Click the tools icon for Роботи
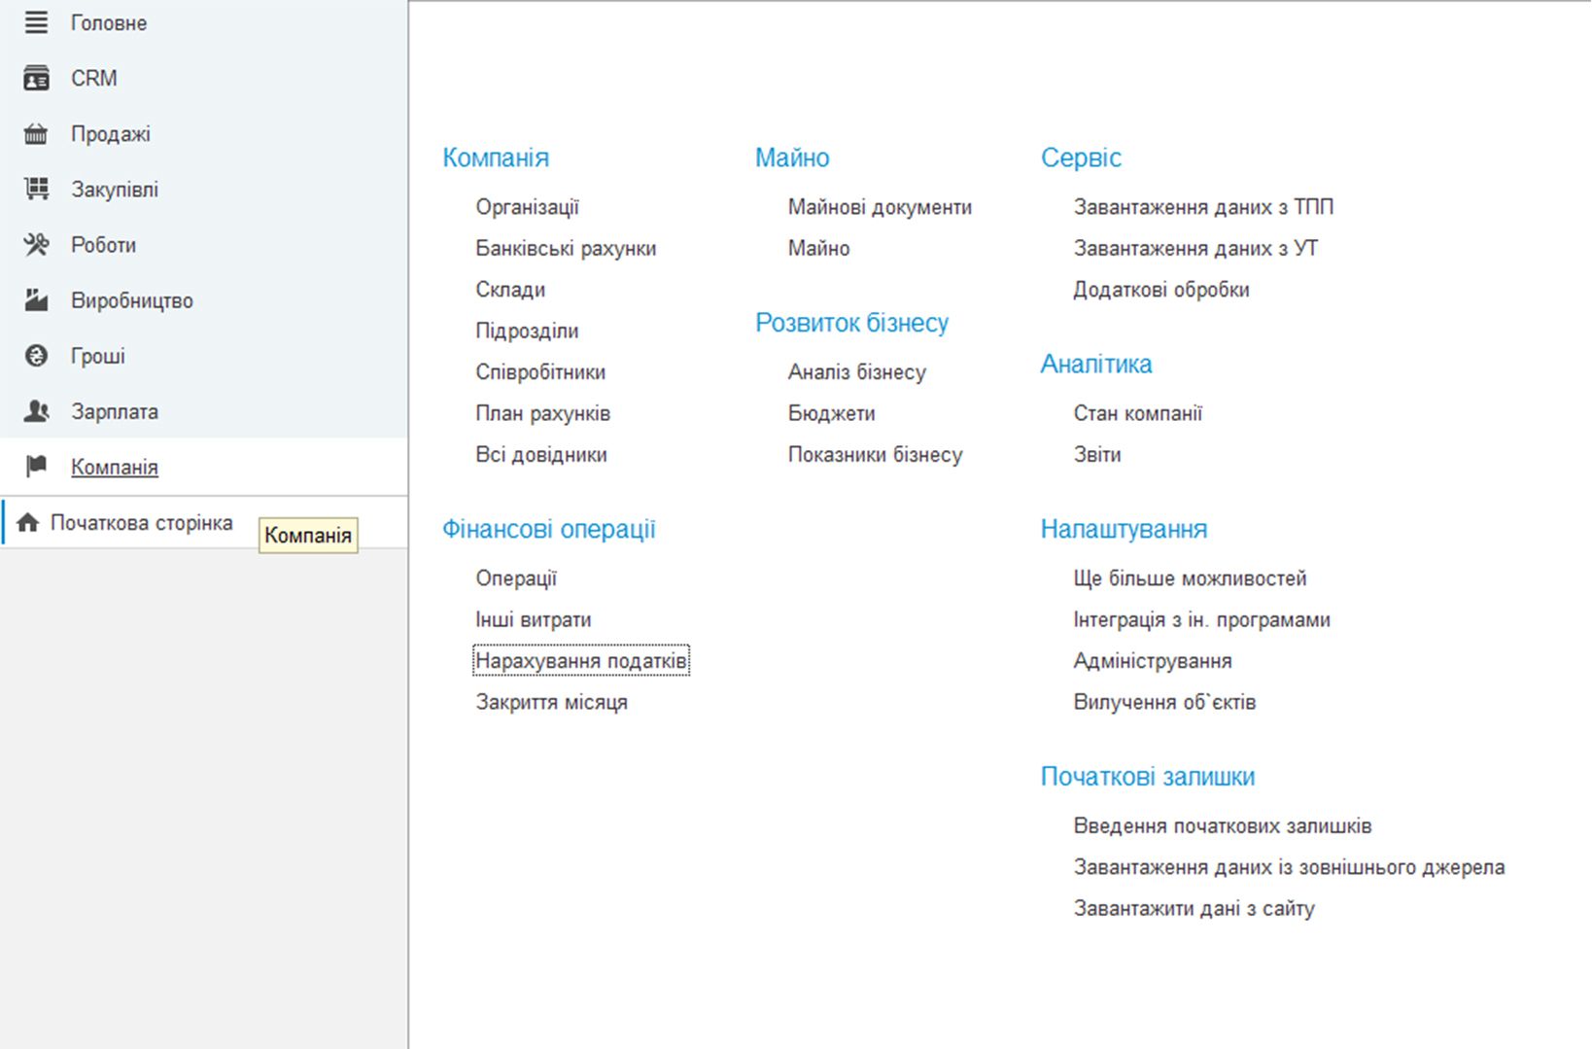1592x1049 pixels. click(36, 245)
